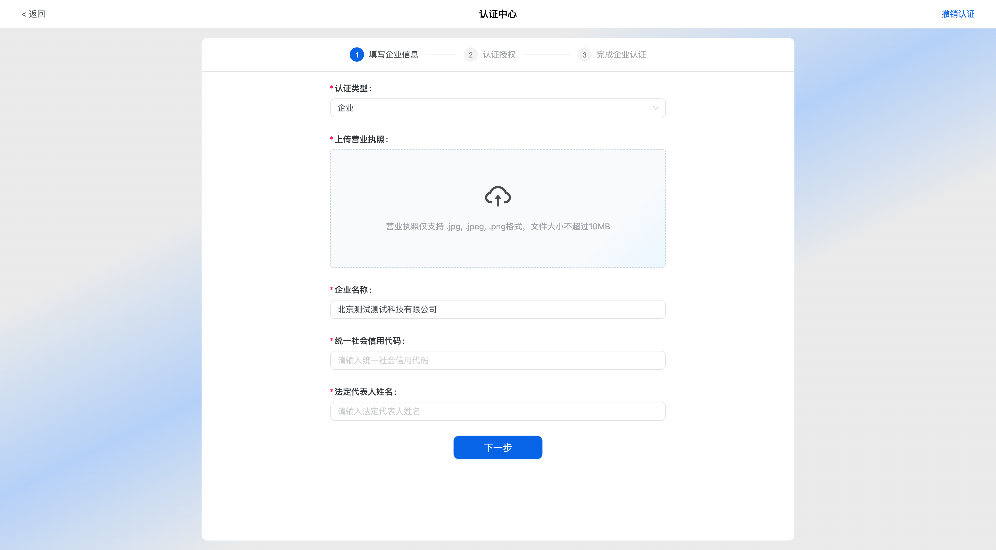Select step 1 circle 填写企业信息
This screenshot has width=996, height=550.
tap(357, 55)
